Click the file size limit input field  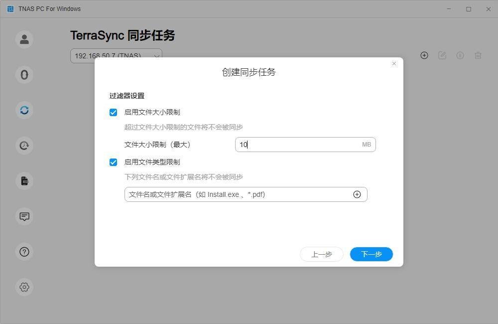click(298, 145)
